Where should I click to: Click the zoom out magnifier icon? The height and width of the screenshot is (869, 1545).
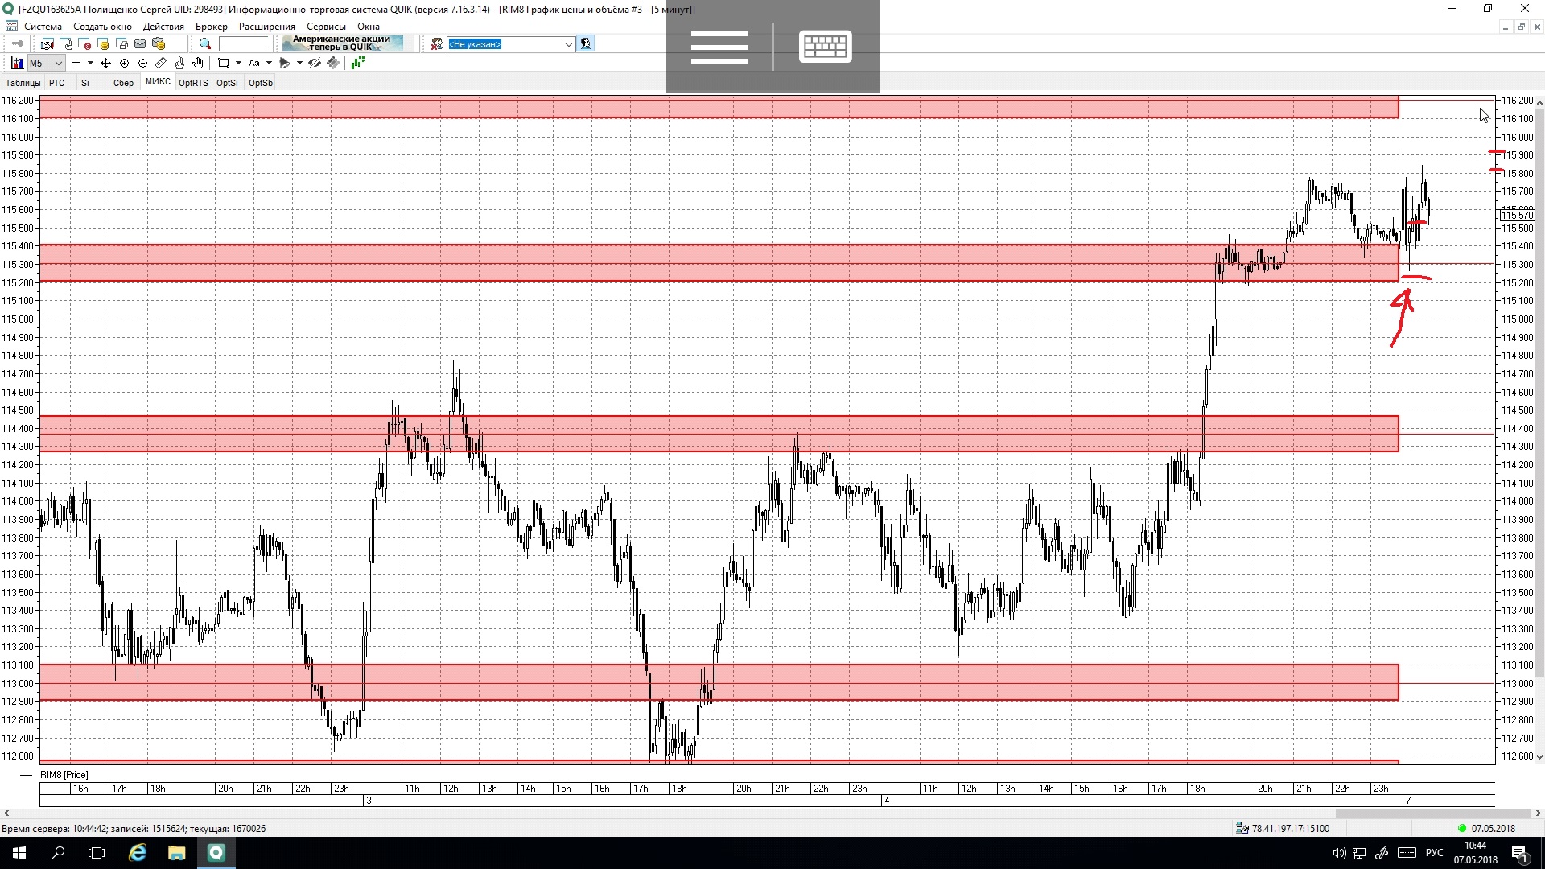(x=142, y=63)
